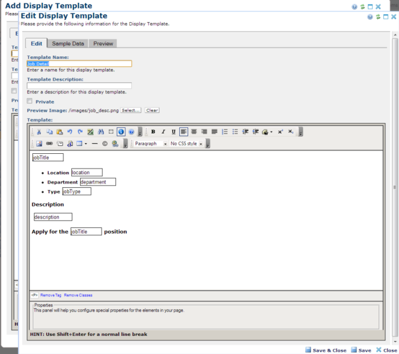The image size is (399, 354).
Task: Center align the text
Action: click(x=194, y=132)
